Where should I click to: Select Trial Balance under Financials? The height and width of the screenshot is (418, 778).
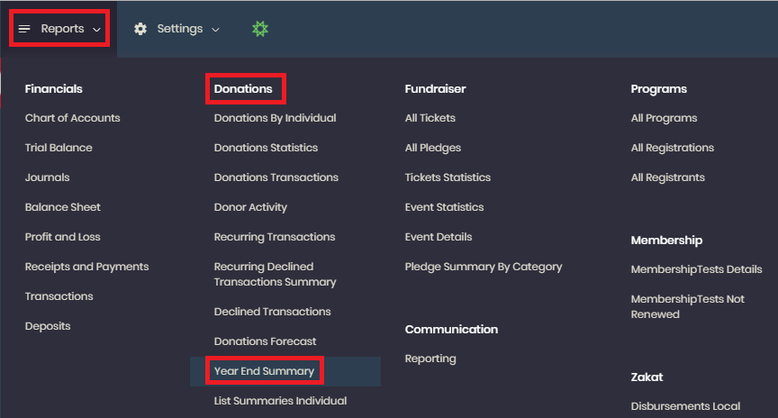pos(59,148)
